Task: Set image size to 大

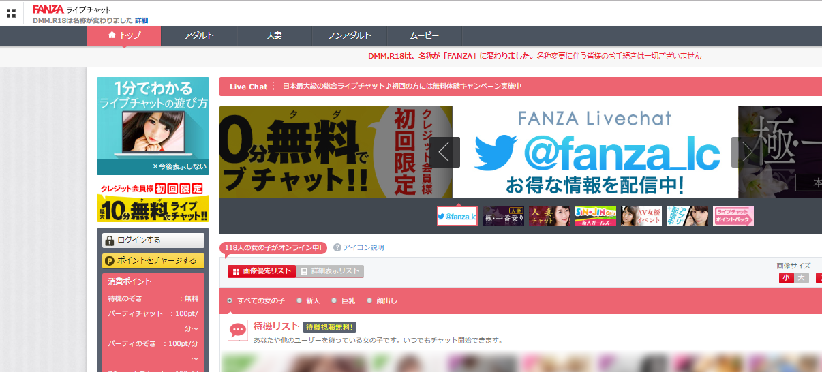Action: click(x=801, y=278)
